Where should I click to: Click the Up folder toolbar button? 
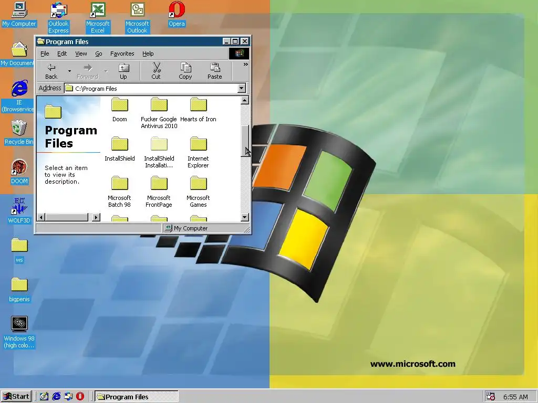123,71
